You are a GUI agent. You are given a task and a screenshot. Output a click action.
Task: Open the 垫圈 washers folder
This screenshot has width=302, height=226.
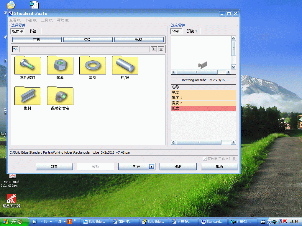tap(92, 65)
